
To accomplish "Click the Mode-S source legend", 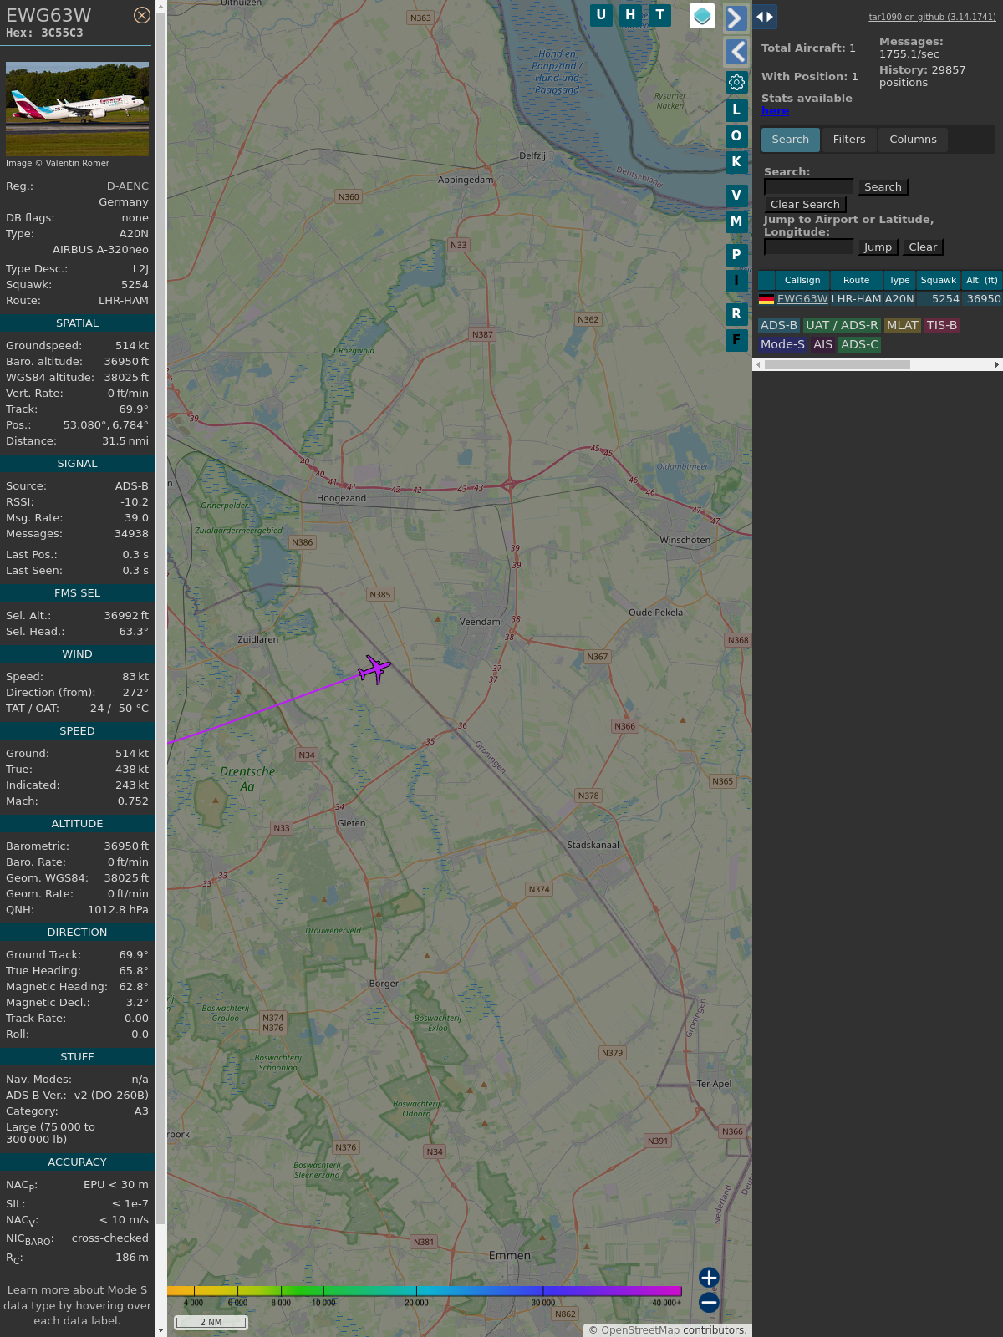I will click(782, 344).
